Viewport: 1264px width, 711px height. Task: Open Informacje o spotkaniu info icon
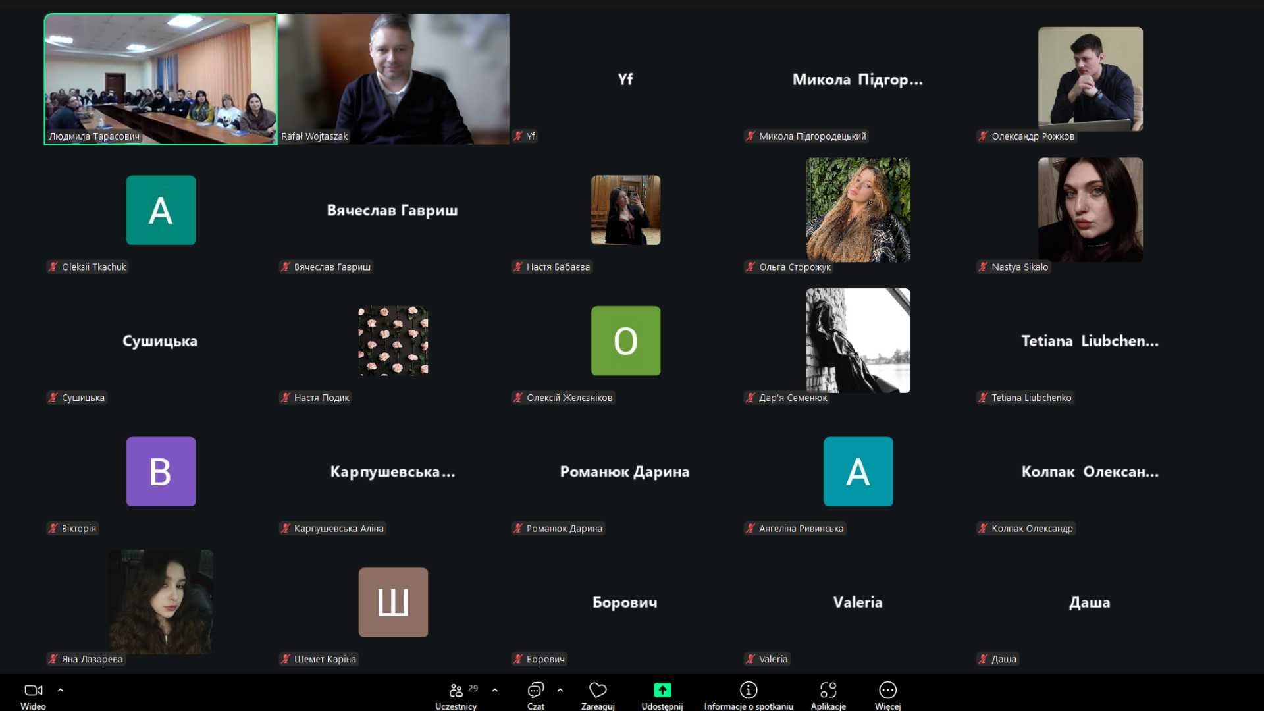click(x=749, y=690)
